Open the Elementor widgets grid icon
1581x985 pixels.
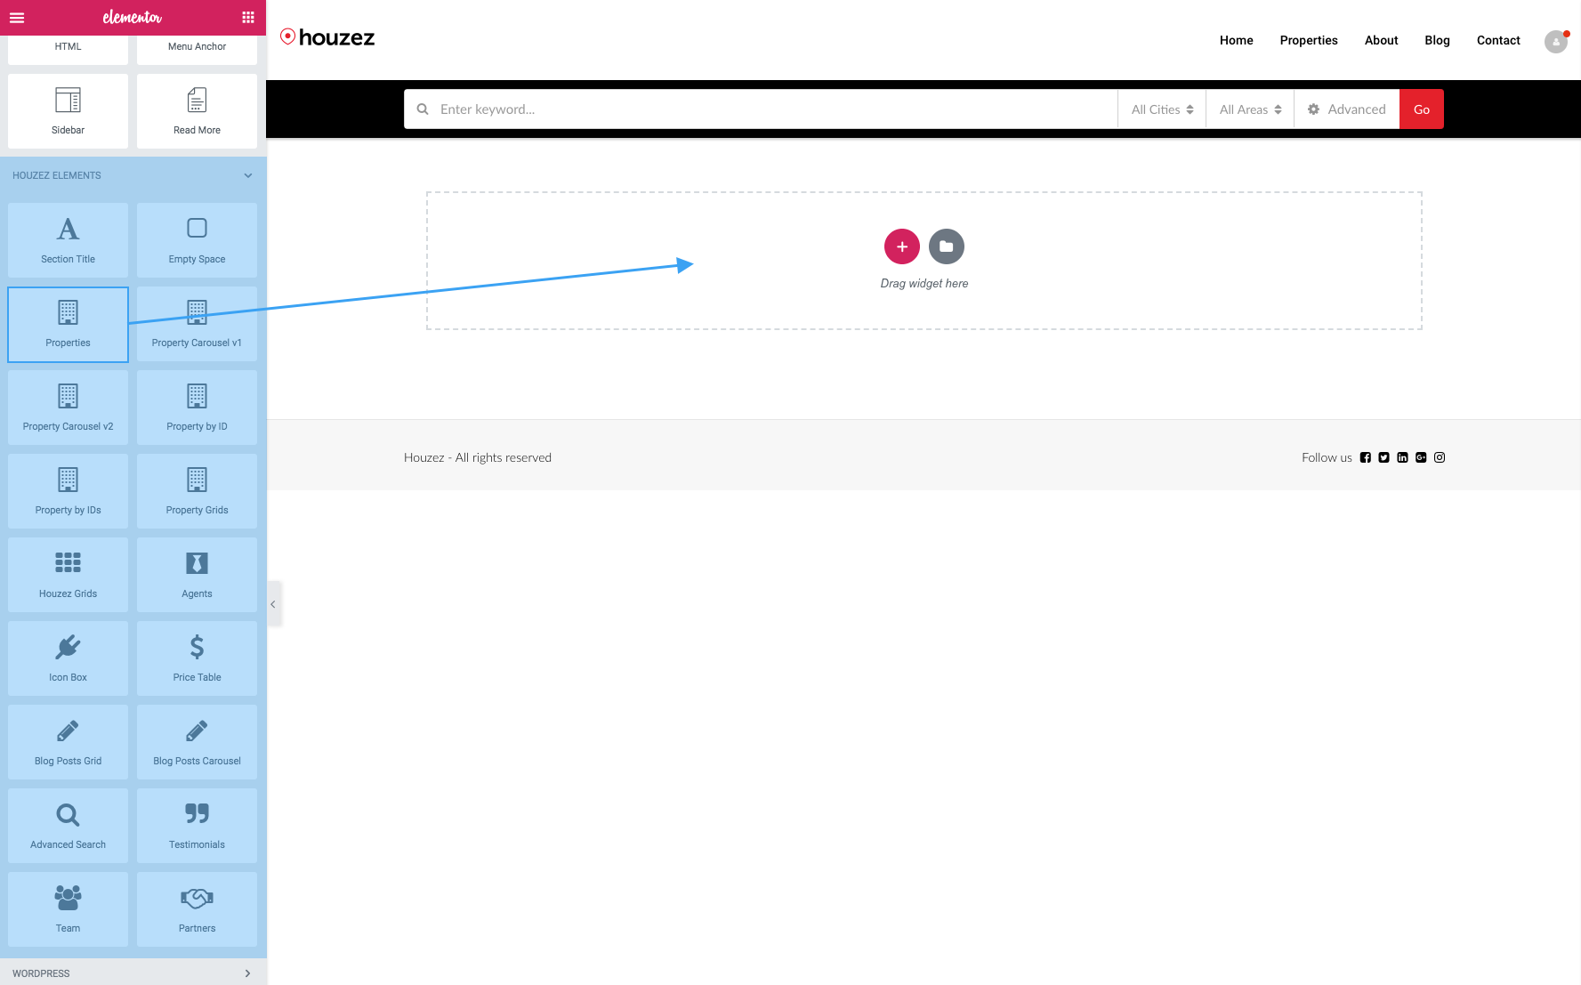(x=248, y=17)
